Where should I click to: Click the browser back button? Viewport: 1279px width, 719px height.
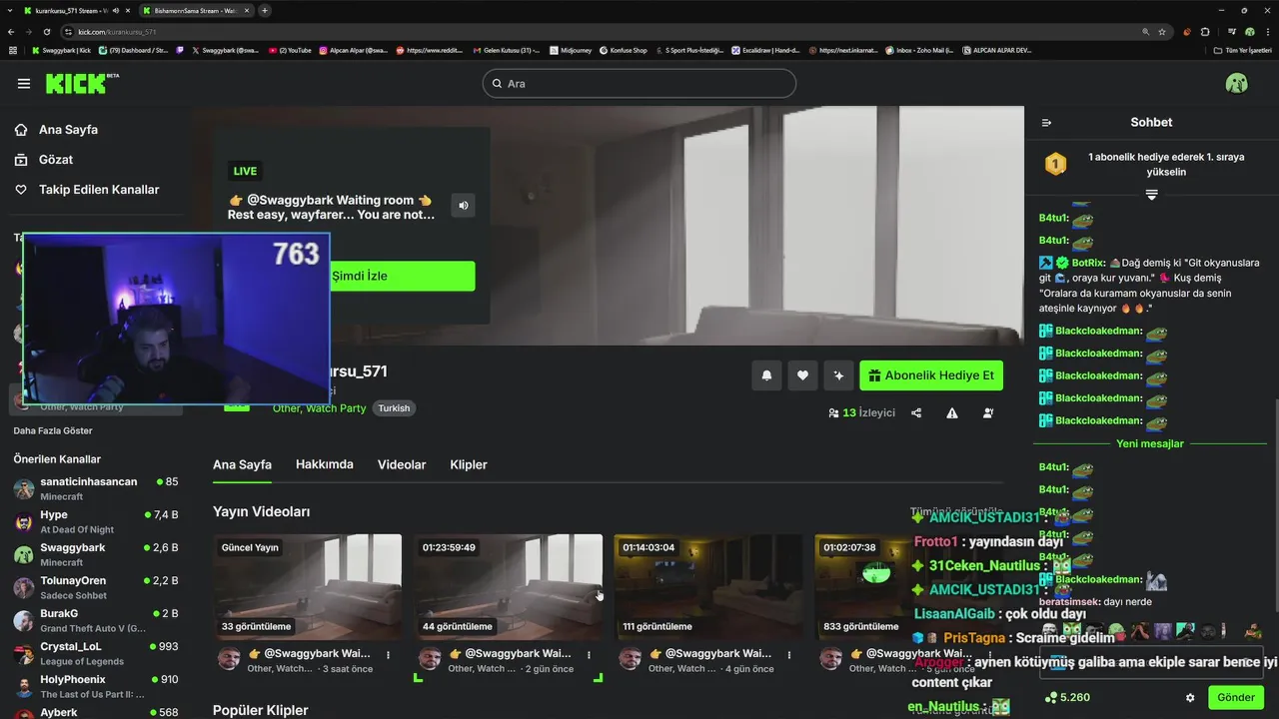[13, 32]
